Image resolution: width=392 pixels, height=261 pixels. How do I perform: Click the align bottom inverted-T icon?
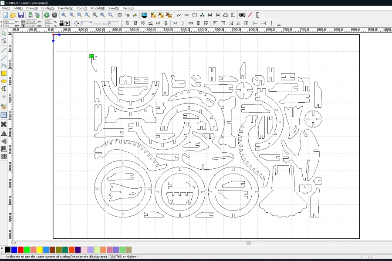coord(279,23)
